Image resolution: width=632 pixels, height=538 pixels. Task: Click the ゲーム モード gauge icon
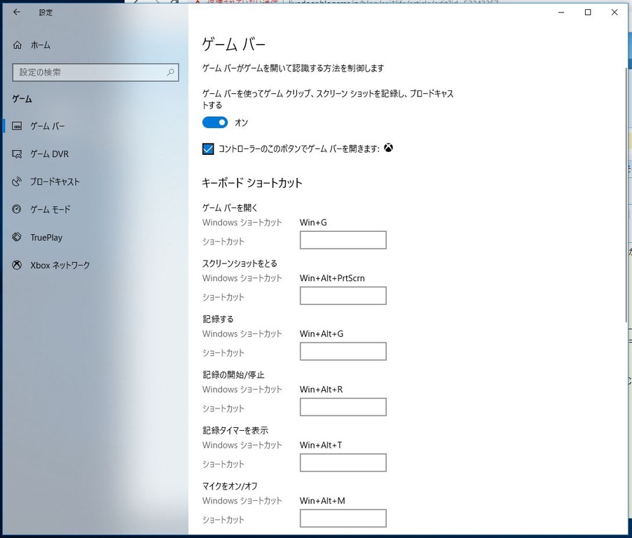[x=17, y=209]
